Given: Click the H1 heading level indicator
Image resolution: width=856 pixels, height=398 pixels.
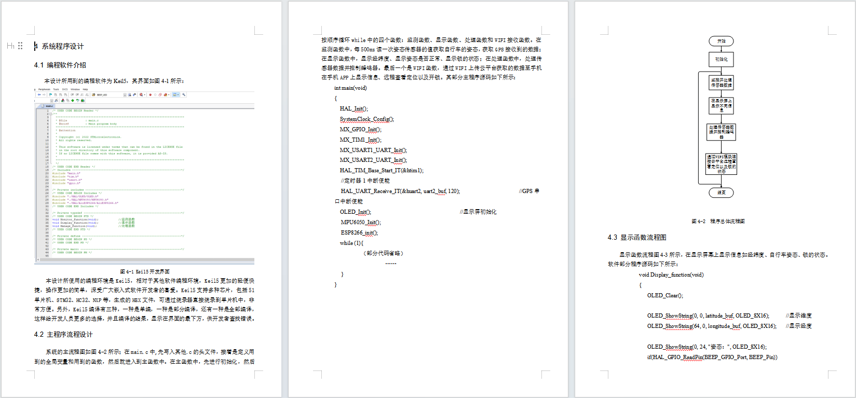Looking at the screenshot, I should 10,46.
